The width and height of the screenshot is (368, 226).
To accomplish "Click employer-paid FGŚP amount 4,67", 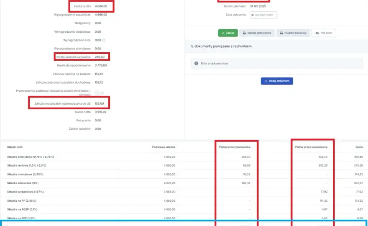I will 325,209.
